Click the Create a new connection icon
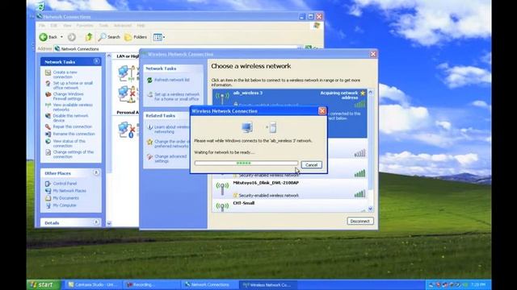Image resolution: width=517 pixels, height=290 pixels. tap(48, 72)
